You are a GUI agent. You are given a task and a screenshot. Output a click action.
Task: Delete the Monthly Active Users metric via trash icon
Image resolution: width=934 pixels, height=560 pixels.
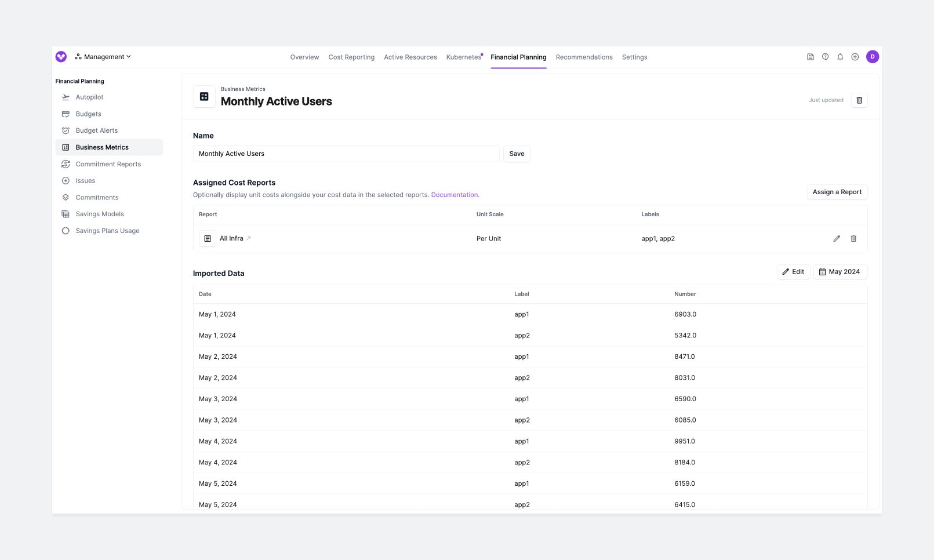[x=859, y=100]
